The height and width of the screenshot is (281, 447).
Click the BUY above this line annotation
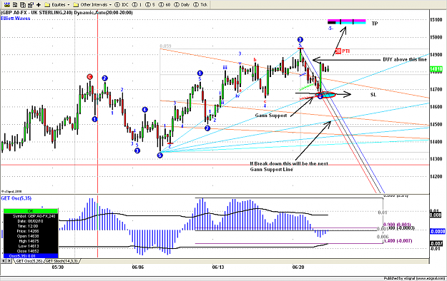click(x=405, y=59)
